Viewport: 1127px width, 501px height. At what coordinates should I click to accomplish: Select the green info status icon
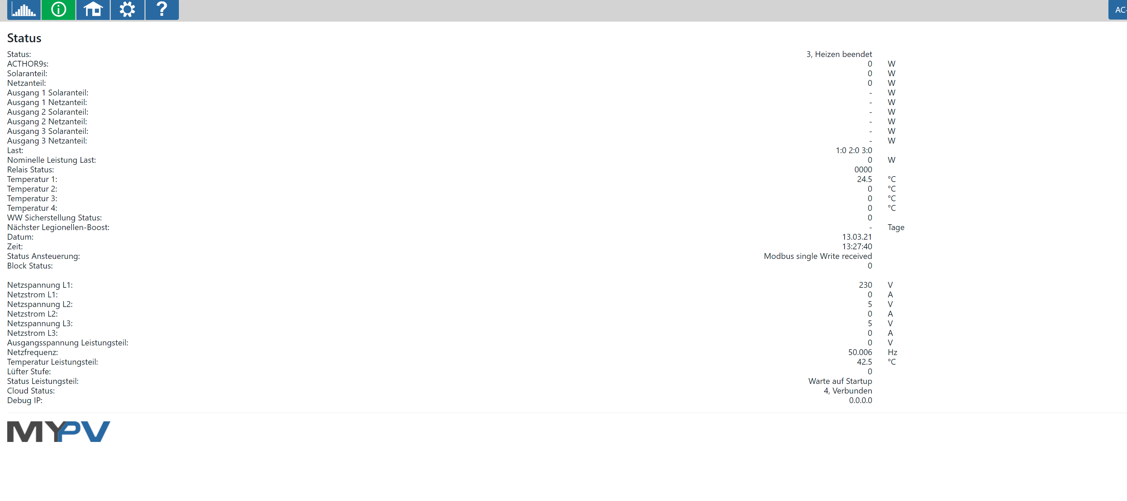[58, 10]
